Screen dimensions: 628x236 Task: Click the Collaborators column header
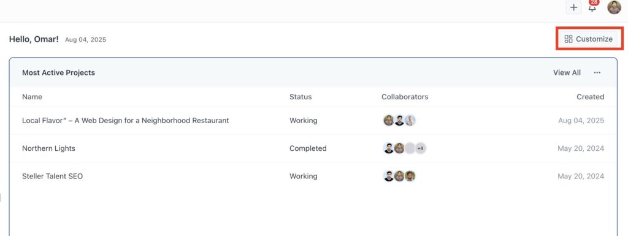coord(405,97)
